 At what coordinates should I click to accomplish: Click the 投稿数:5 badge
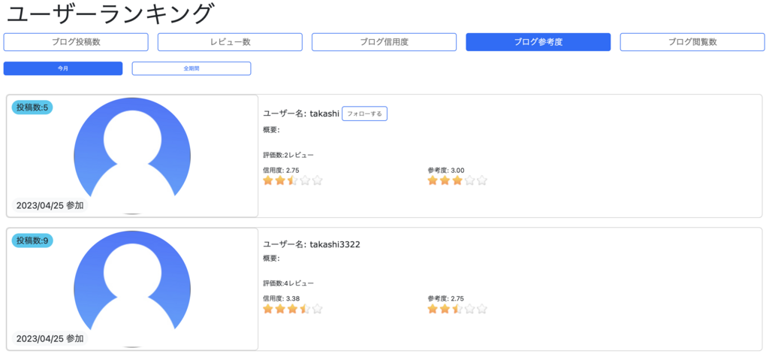click(x=32, y=107)
